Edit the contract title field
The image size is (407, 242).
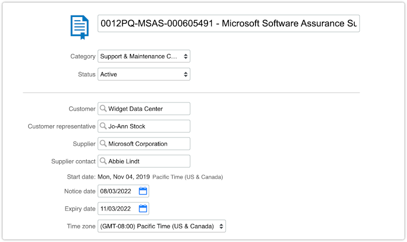pyautogui.click(x=228, y=23)
